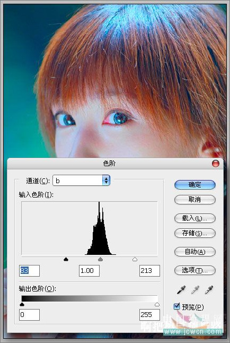
Task: Focus the shadow input field showing 33
Action: point(29,271)
